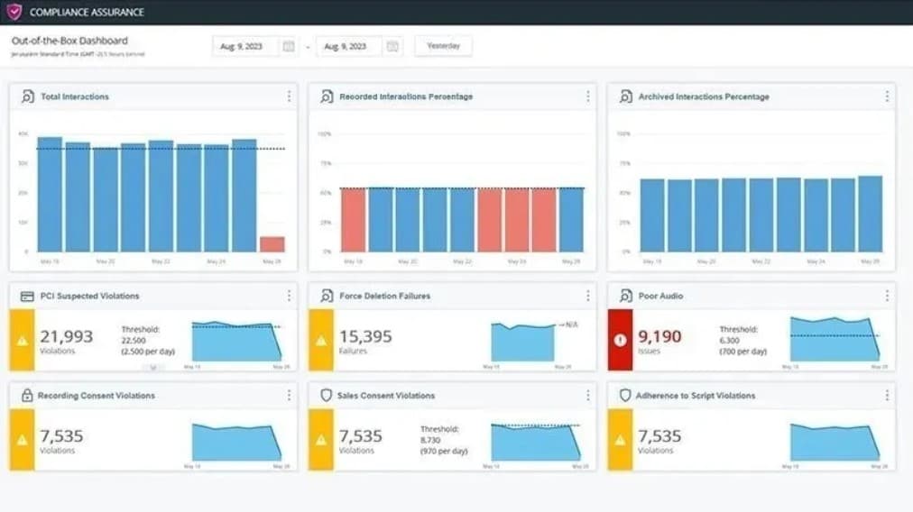This screenshot has width=913, height=512.
Task: Click the Total Interactions search icon
Action: [x=27, y=96]
